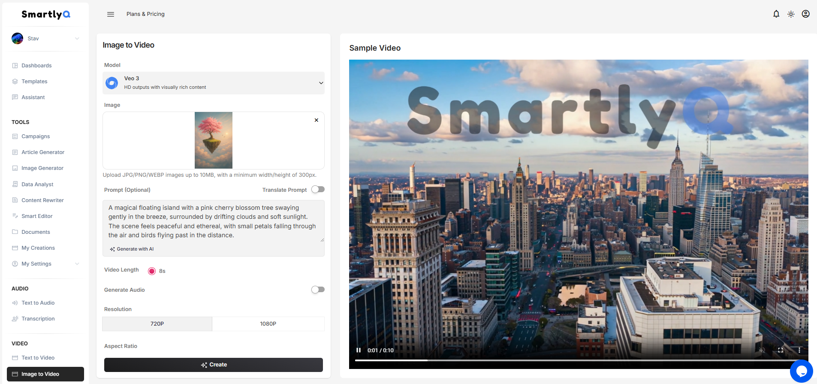Click the Content Rewriter icon
Image resolution: width=817 pixels, height=384 pixels.
(x=15, y=200)
